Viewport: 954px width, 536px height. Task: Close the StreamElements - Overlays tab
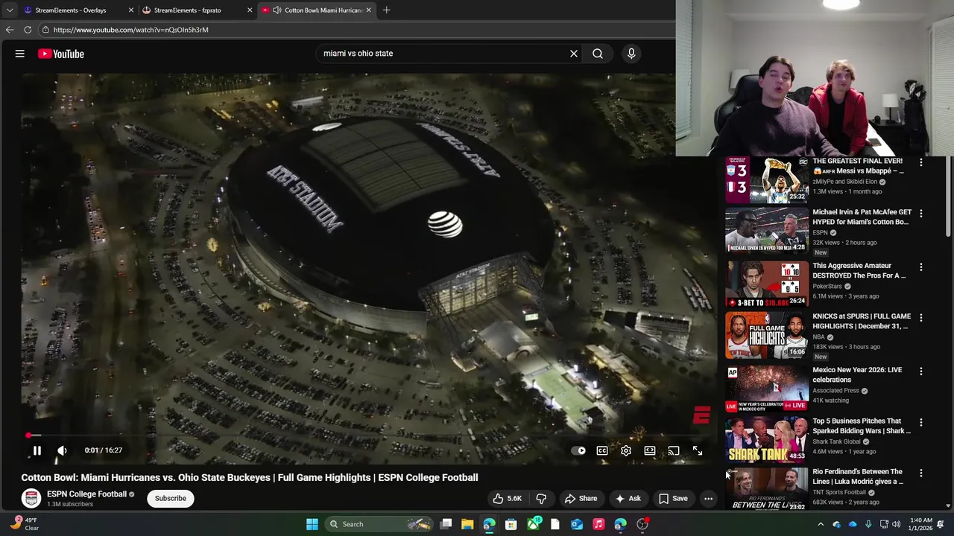[x=131, y=10]
